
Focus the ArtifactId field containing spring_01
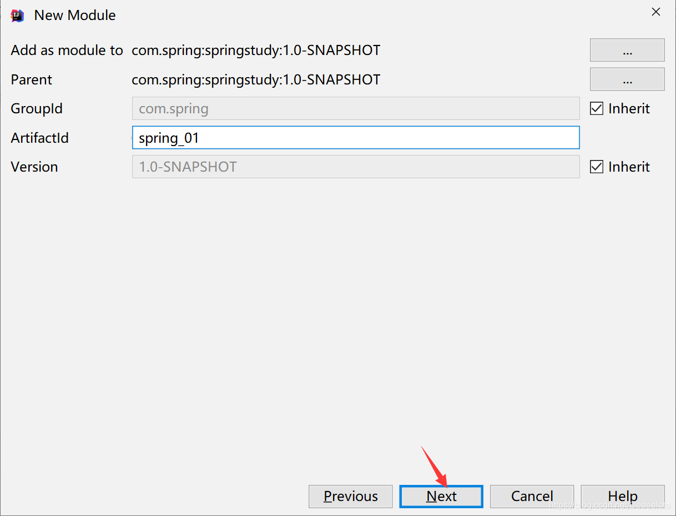356,138
